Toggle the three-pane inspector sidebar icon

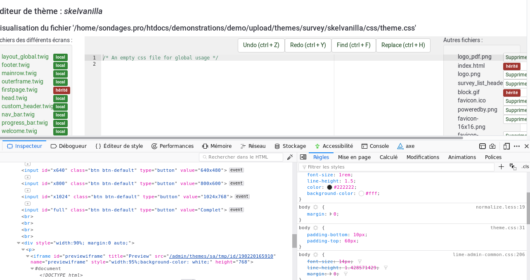[303, 157]
